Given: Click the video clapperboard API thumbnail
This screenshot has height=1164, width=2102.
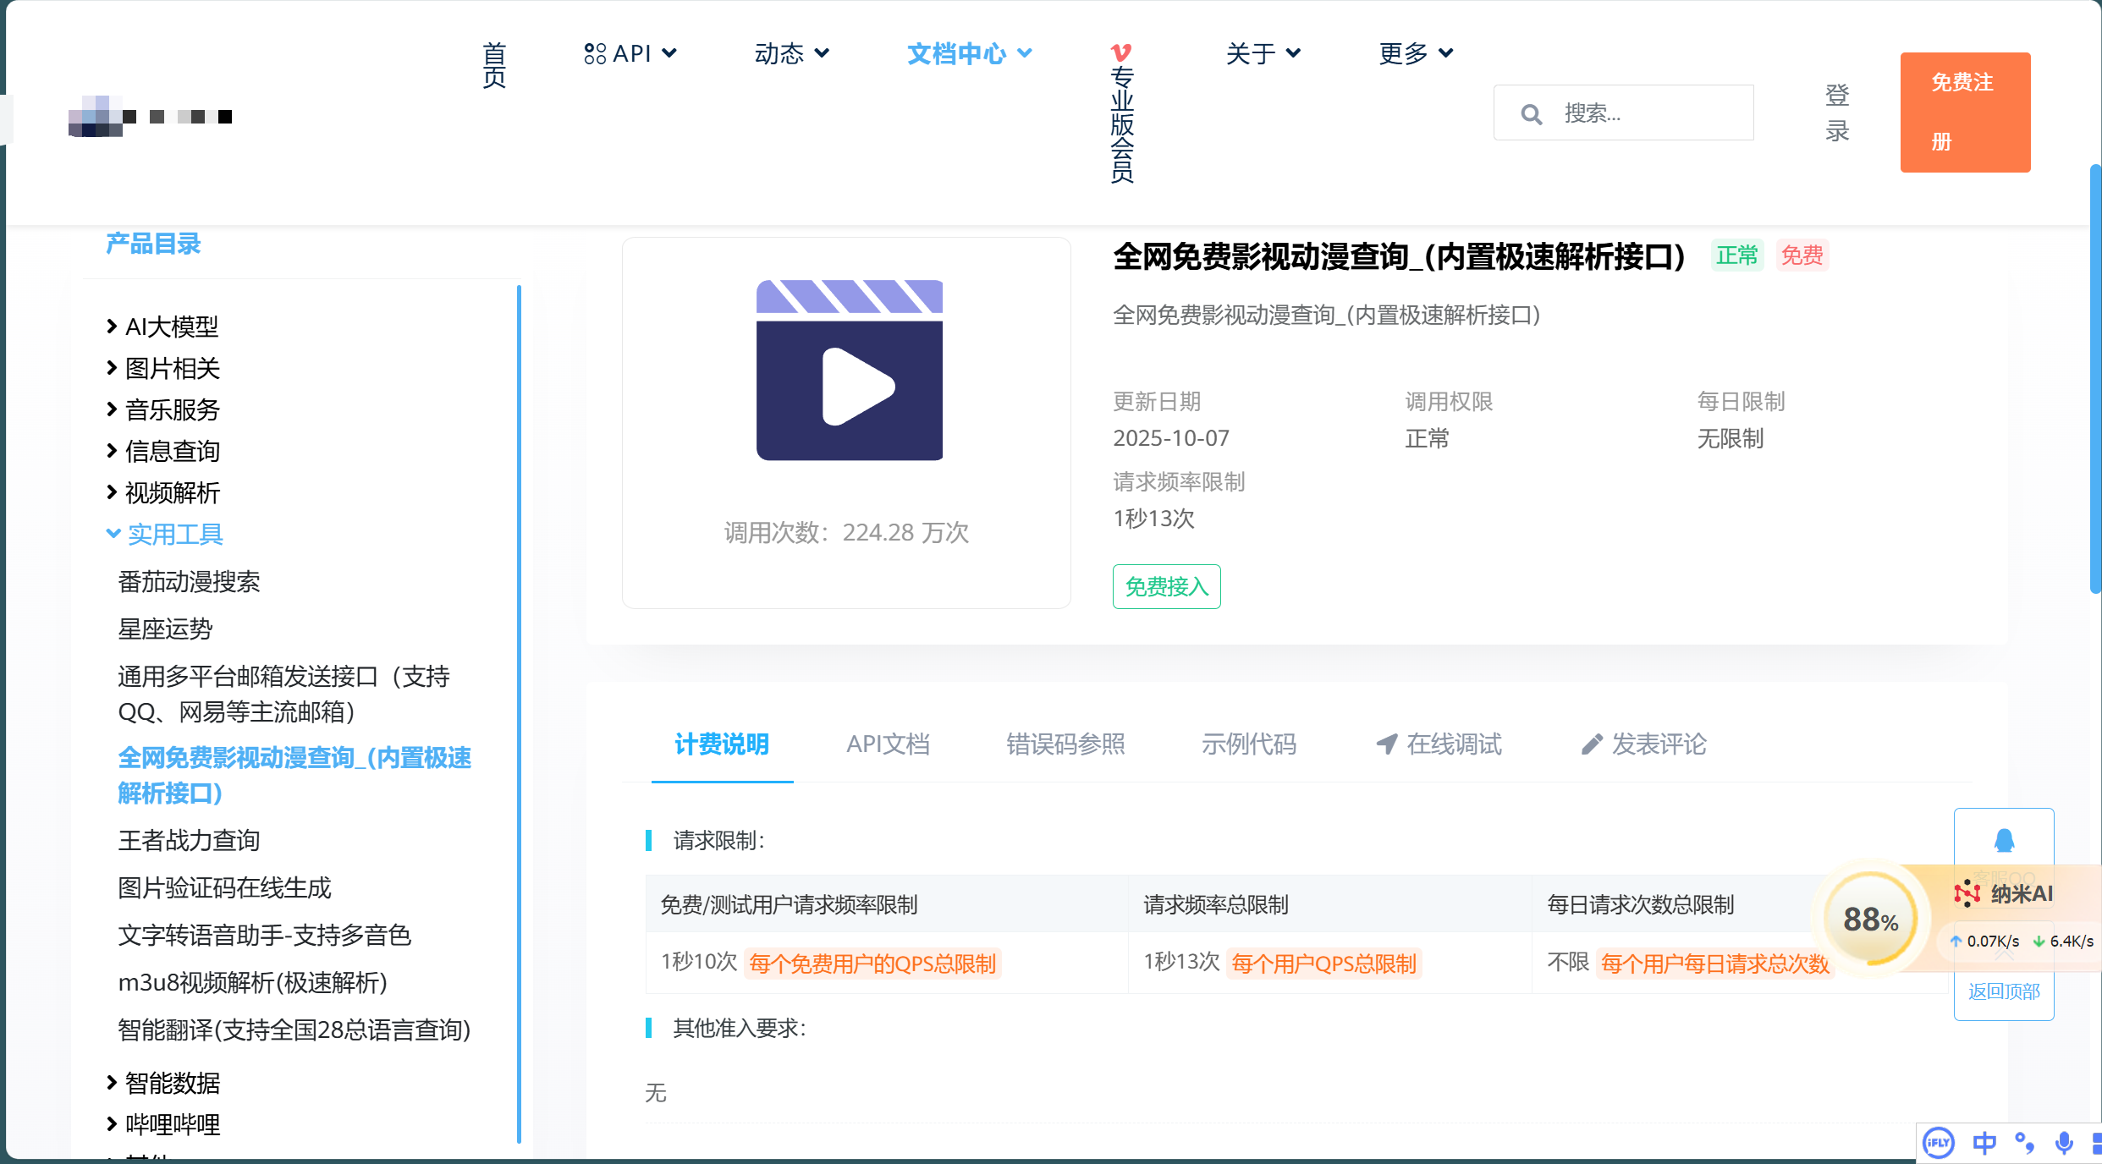Looking at the screenshot, I should [x=850, y=370].
